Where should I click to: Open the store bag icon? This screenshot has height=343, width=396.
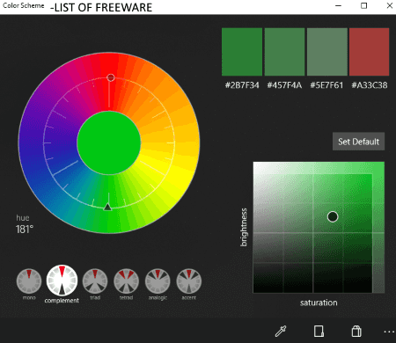tap(356, 332)
